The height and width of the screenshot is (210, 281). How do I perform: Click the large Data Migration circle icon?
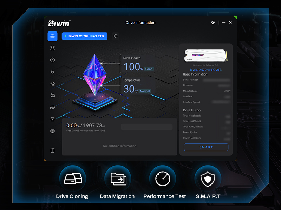(117, 178)
